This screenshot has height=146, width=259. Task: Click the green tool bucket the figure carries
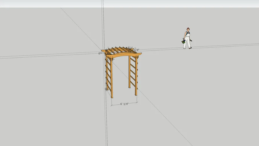184,41
